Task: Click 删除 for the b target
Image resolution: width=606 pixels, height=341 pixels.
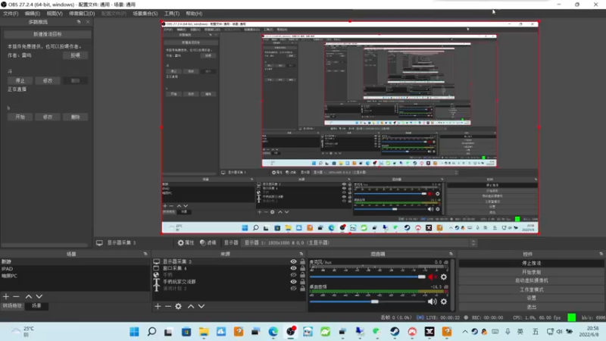Action: (x=75, y=117)
